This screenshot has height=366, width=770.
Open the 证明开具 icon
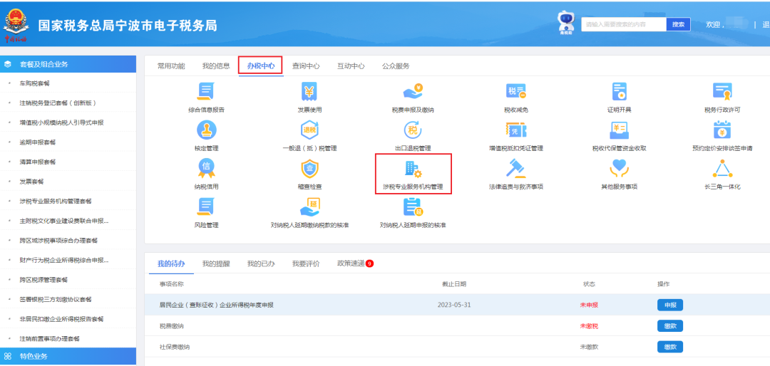[619, 92]
